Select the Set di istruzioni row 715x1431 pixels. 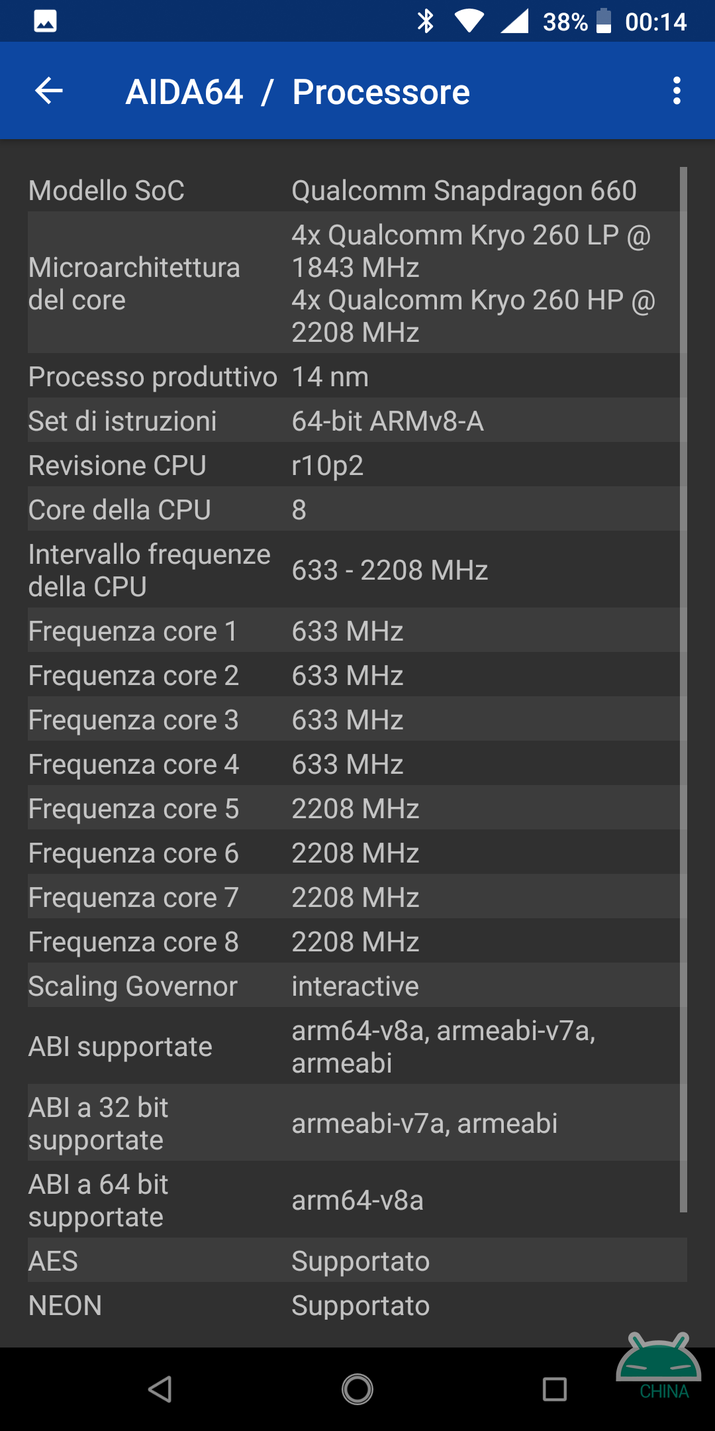click(354, 421)
